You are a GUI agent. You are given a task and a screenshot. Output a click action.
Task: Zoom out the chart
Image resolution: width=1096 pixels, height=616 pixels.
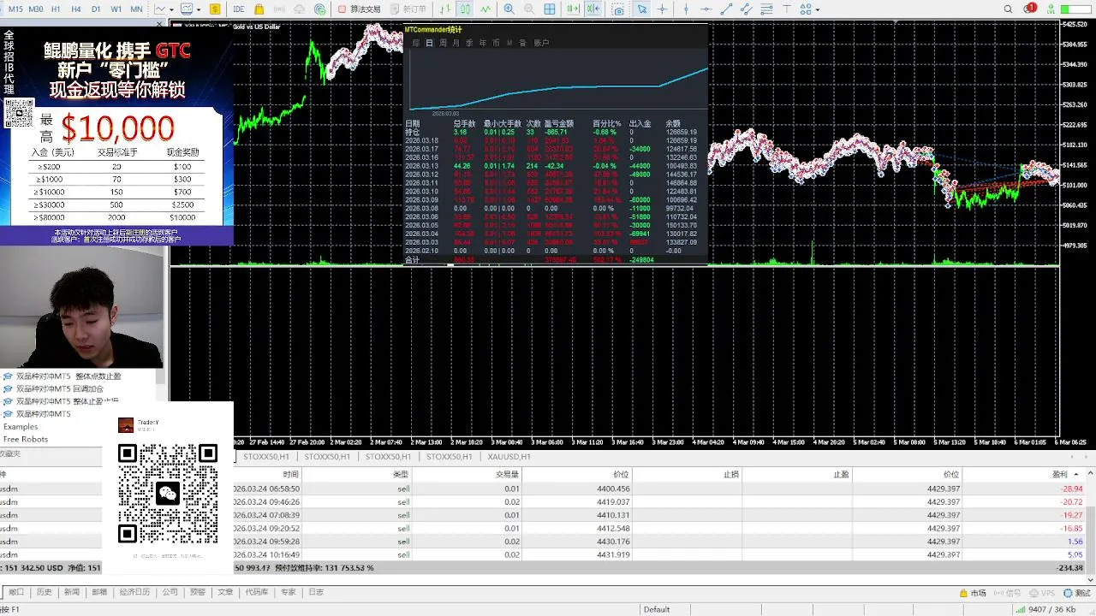(529, 9)
